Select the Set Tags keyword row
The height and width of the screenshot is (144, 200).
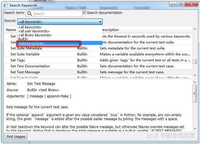point(18,60)
